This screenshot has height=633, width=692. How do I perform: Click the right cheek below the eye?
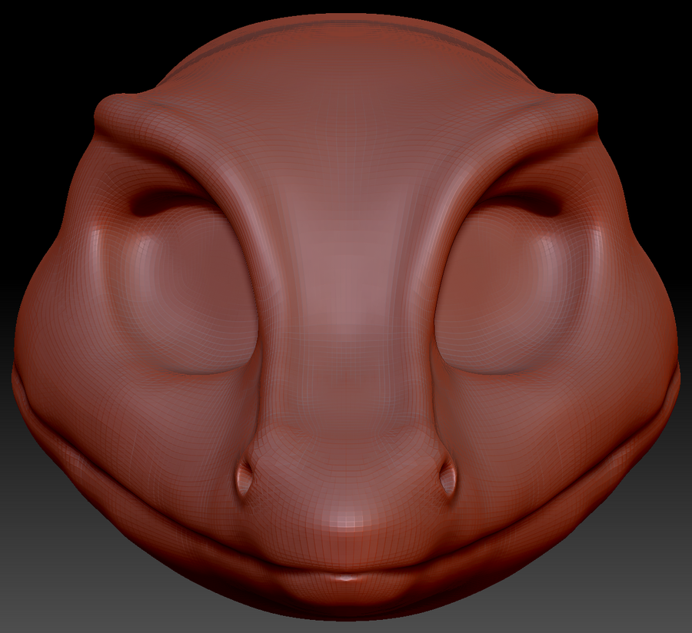pyautogui.click(x=523, y=415)
